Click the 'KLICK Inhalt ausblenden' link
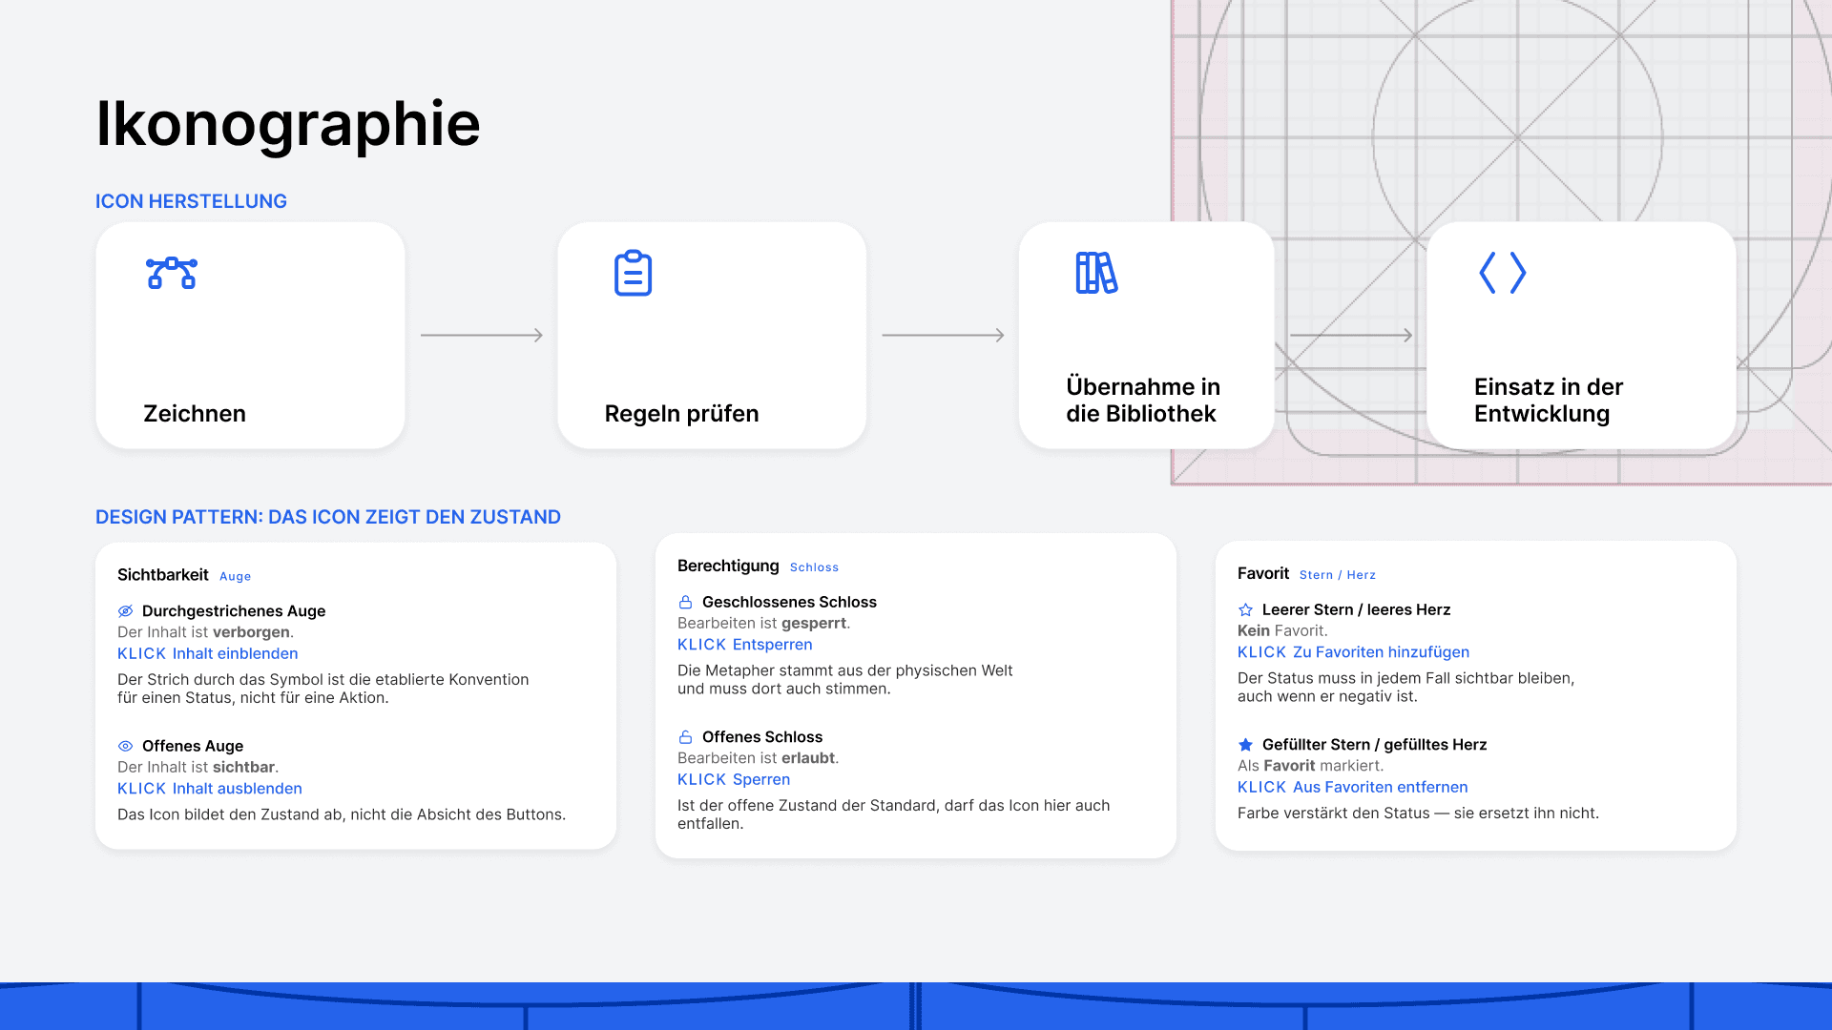Image resolution: width=1832 pixels, height=1030 pixels. 210,789
